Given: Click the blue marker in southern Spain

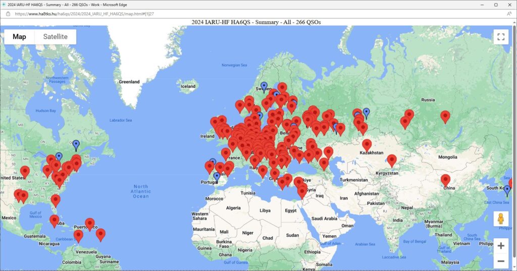Looking at the screenshot, I should [217, 177].
